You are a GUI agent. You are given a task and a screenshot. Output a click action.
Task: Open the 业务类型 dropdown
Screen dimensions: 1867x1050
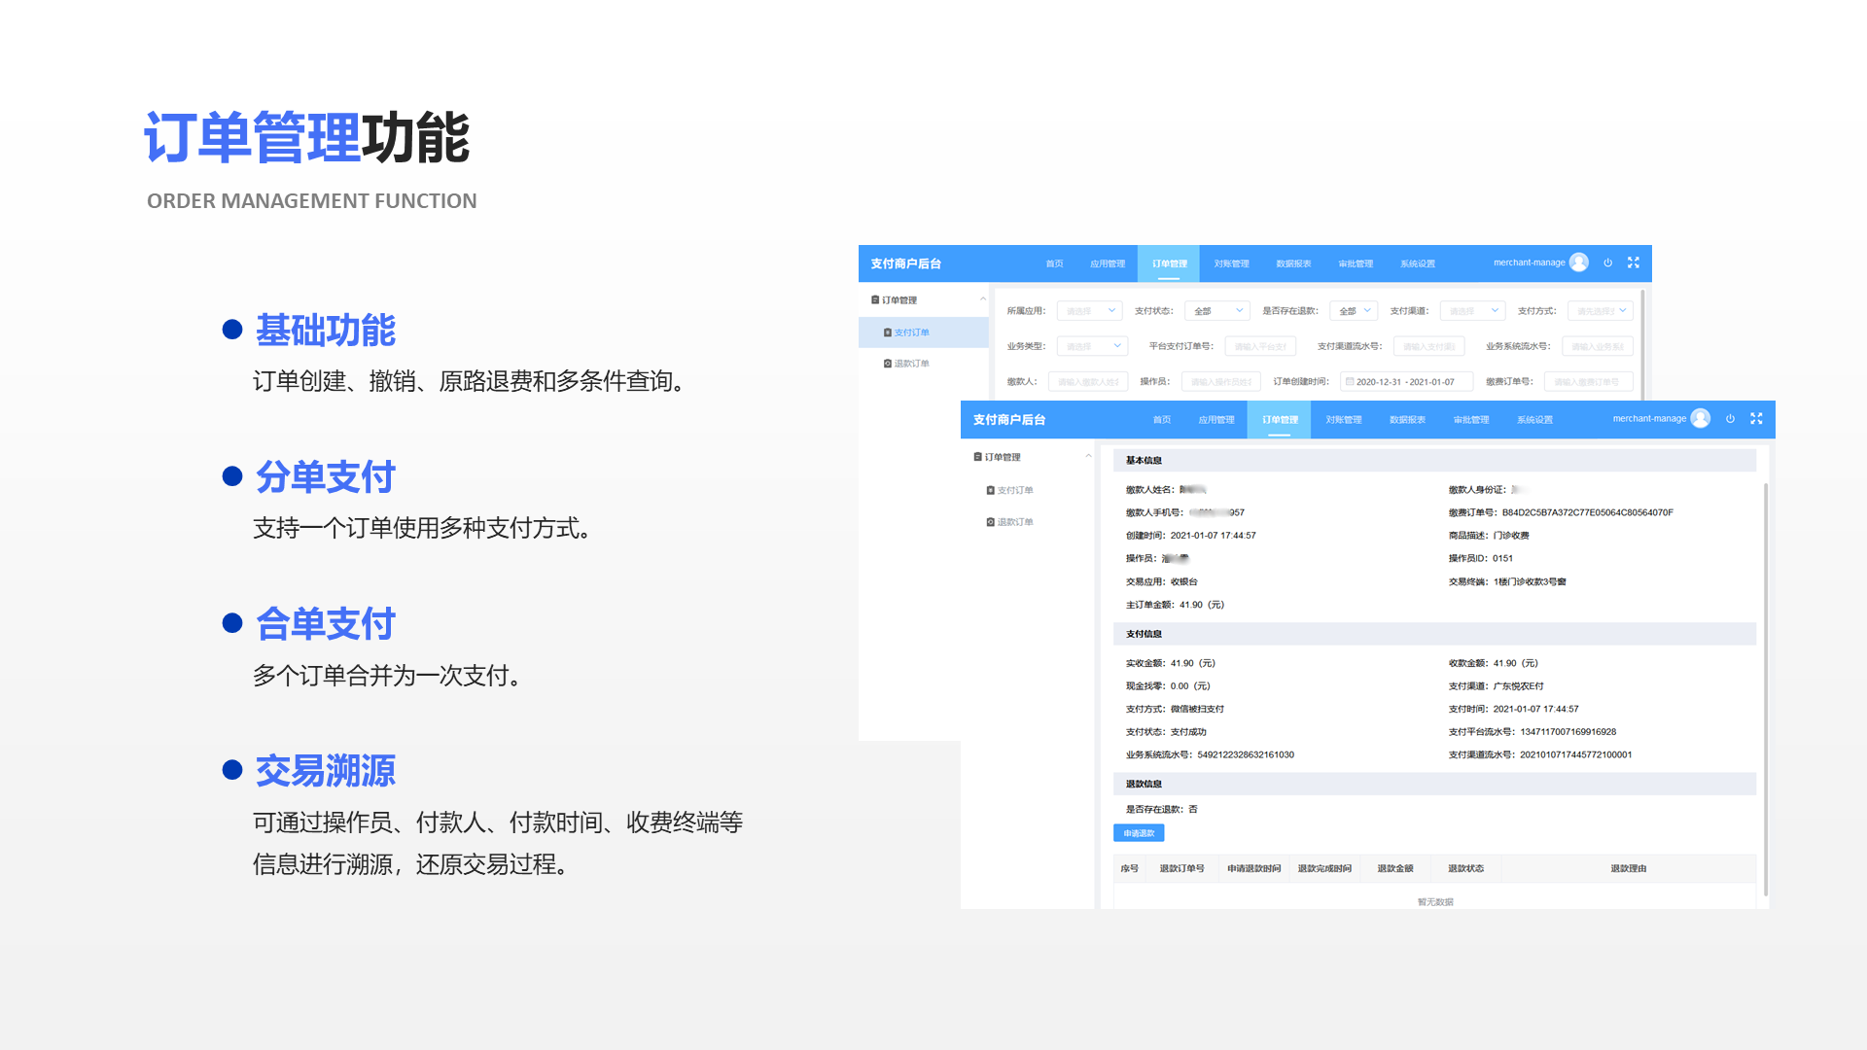1091,346
